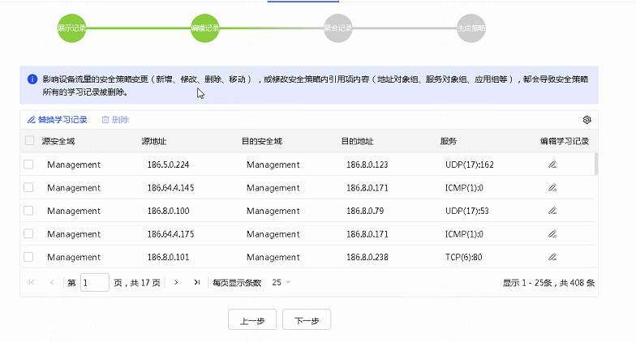Check the row with source 186.5.0.224
Image resolution: width=636 pixels, height=342 pixels.
pos(29,165)
